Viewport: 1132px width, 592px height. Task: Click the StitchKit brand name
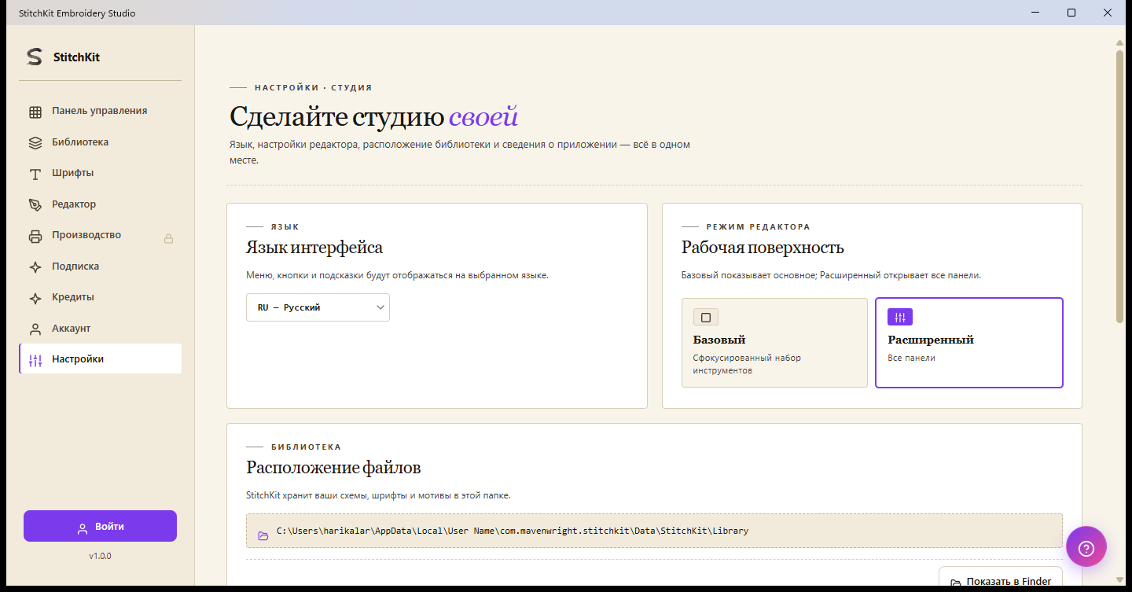tap(76, 57)
